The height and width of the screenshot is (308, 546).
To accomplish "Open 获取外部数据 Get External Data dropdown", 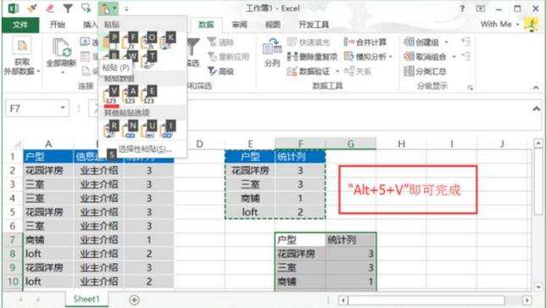I will pyautogui.click(x=21, y=57).
